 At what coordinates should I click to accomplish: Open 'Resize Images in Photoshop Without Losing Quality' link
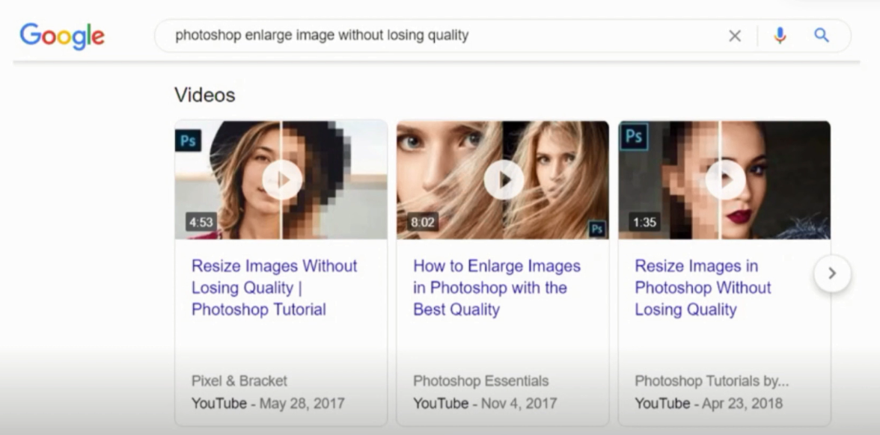coord(703,288)
